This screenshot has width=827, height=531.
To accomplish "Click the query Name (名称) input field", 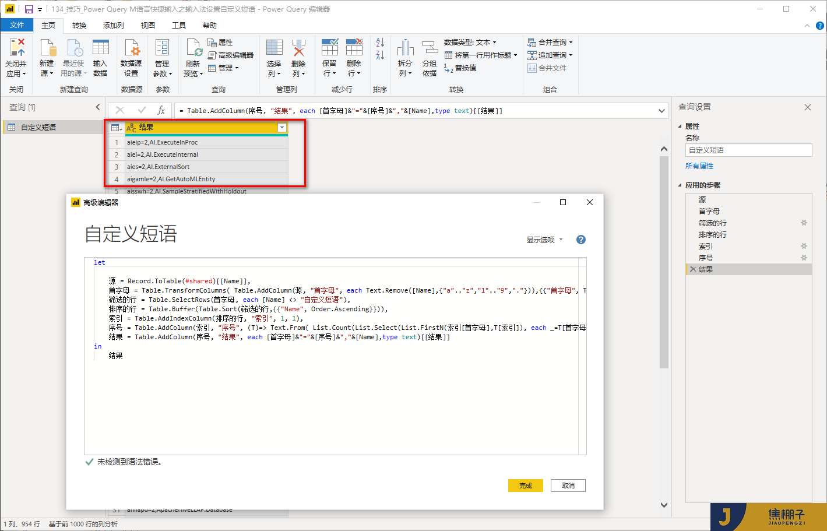I will 748,150.
